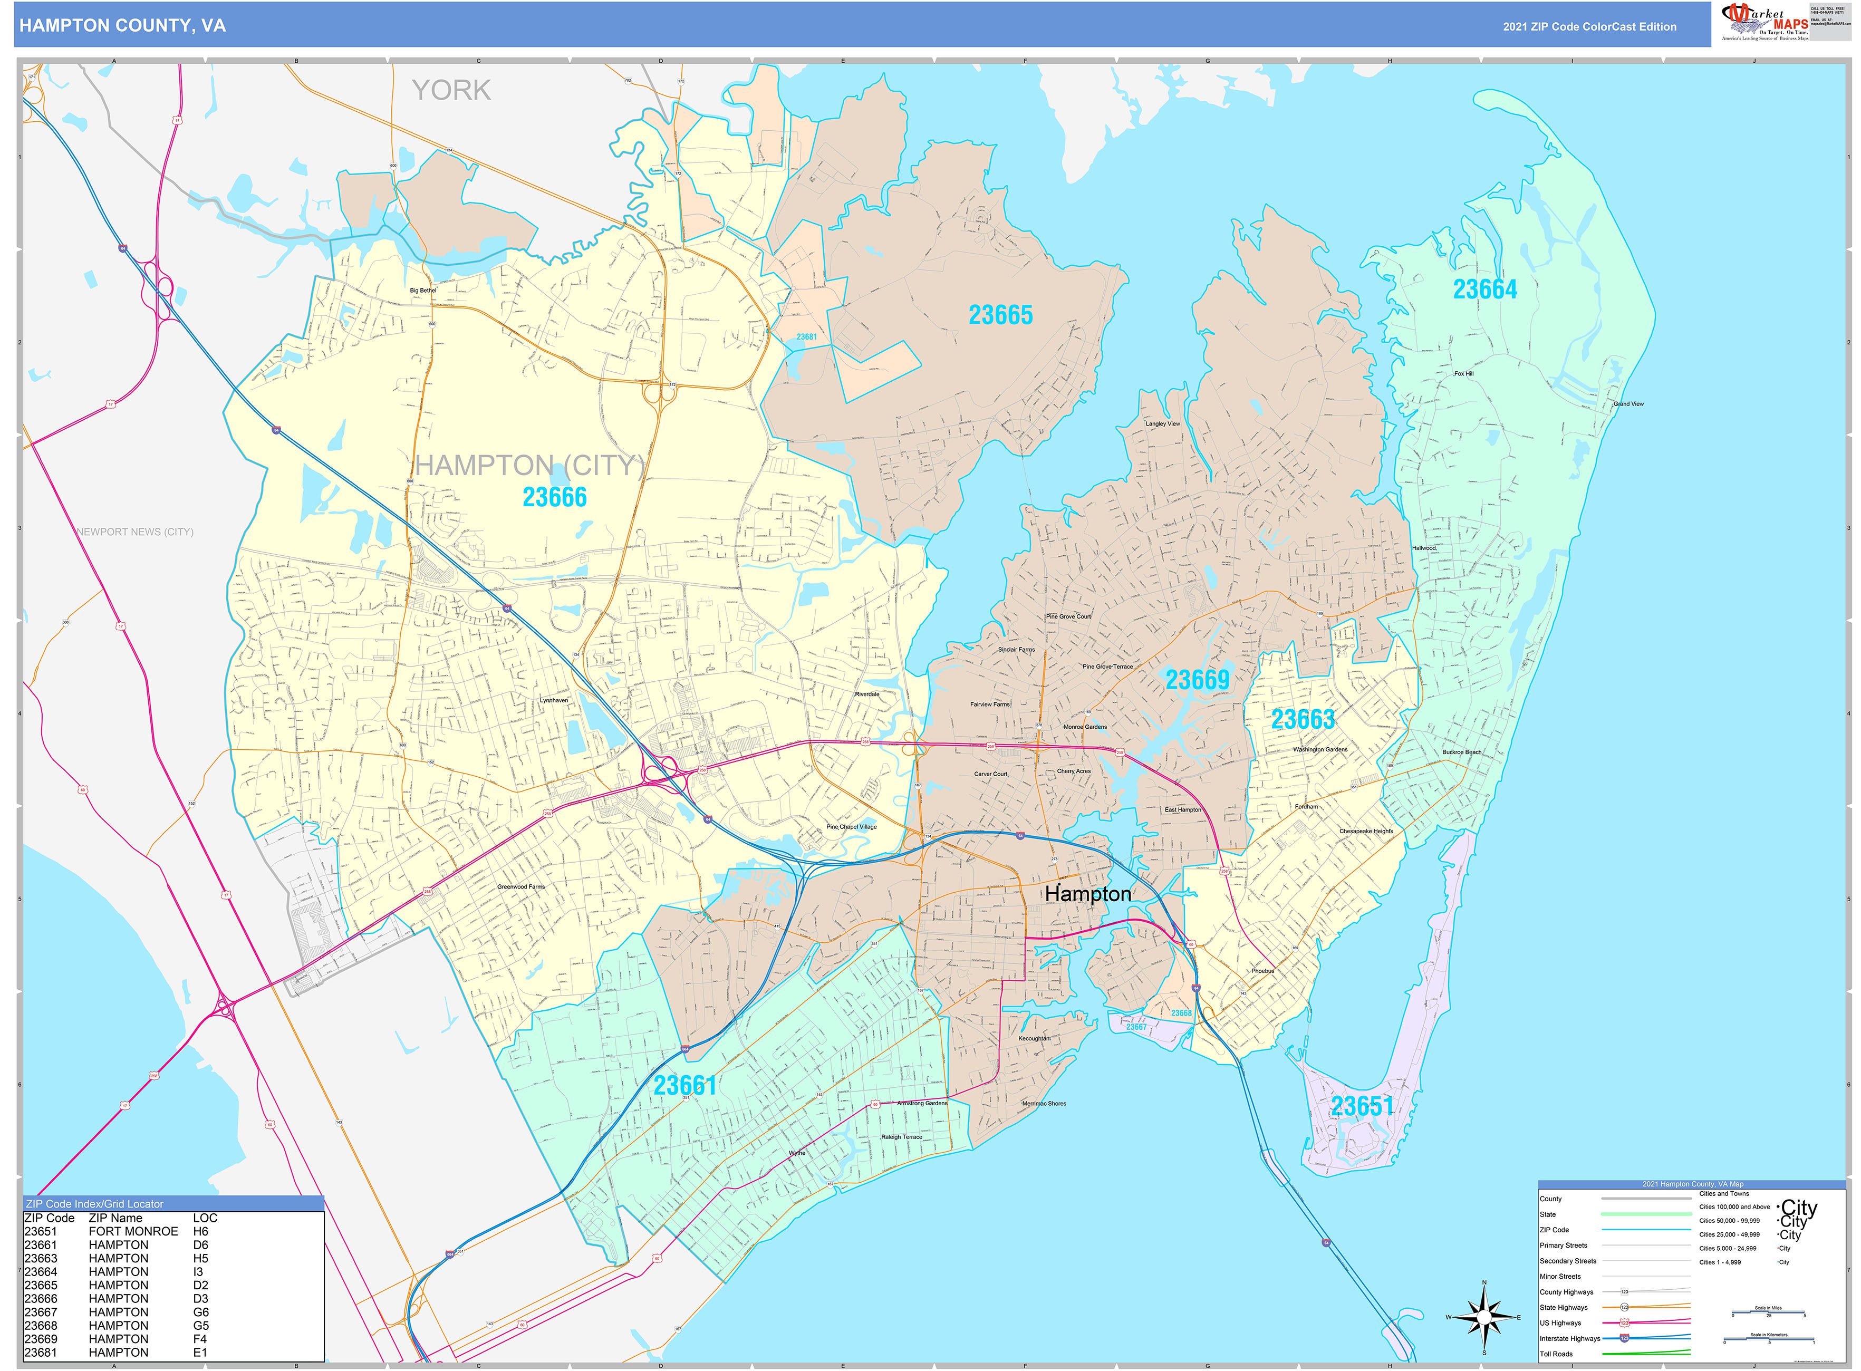The image size is (1861, 1371).
Task: Click the County Highways square marker in legend
Action: point(1624,1292)
